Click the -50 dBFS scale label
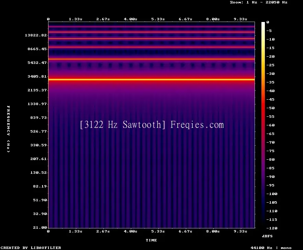The height and width of the screenshot is (250, 303). 270,108
